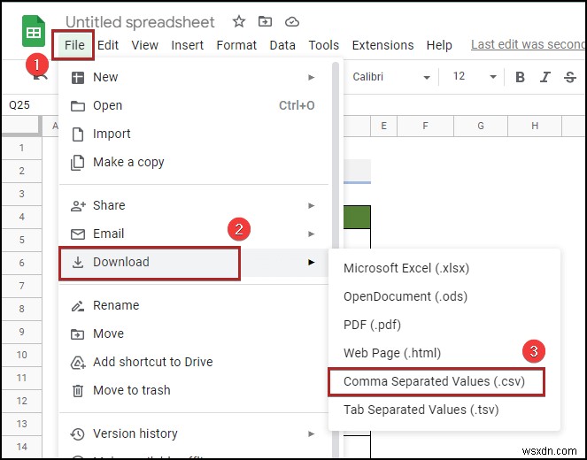Check the cloud document status icon
587x460 pixels.
point(291,22)
